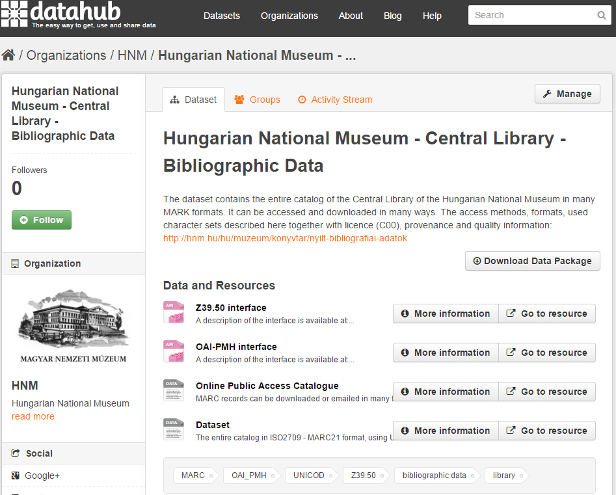More information for Dataset resource
The image size is (616, 495).
click(446, 431)
